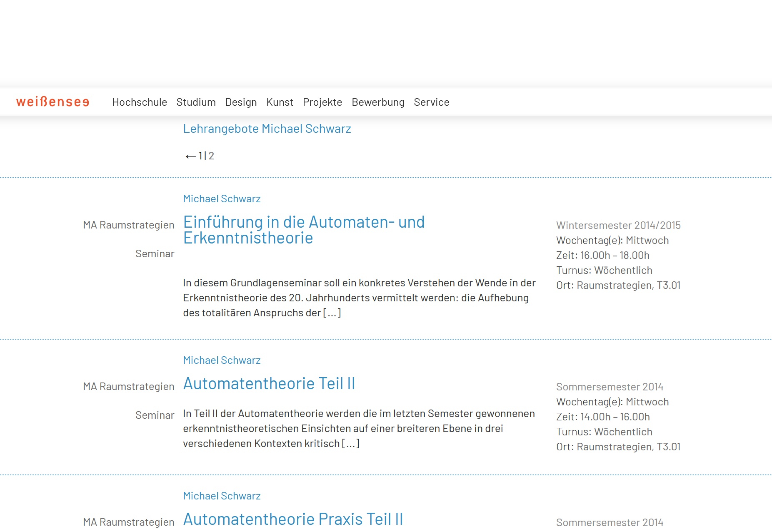Go to page 2 of results

tap(211, 156)
